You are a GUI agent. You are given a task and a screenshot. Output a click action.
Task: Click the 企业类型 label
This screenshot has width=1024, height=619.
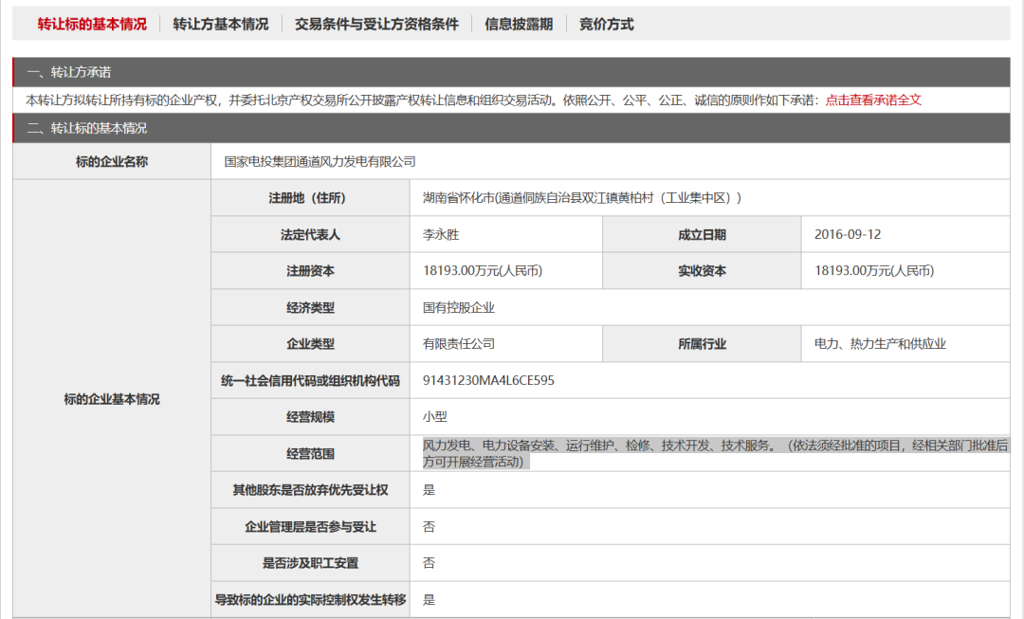point(310,343)
